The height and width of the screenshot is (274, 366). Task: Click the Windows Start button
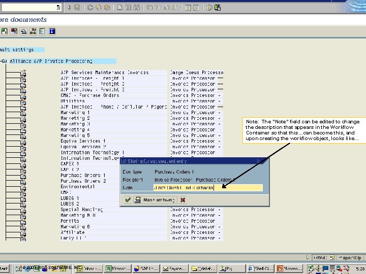[x=4, y=268]
